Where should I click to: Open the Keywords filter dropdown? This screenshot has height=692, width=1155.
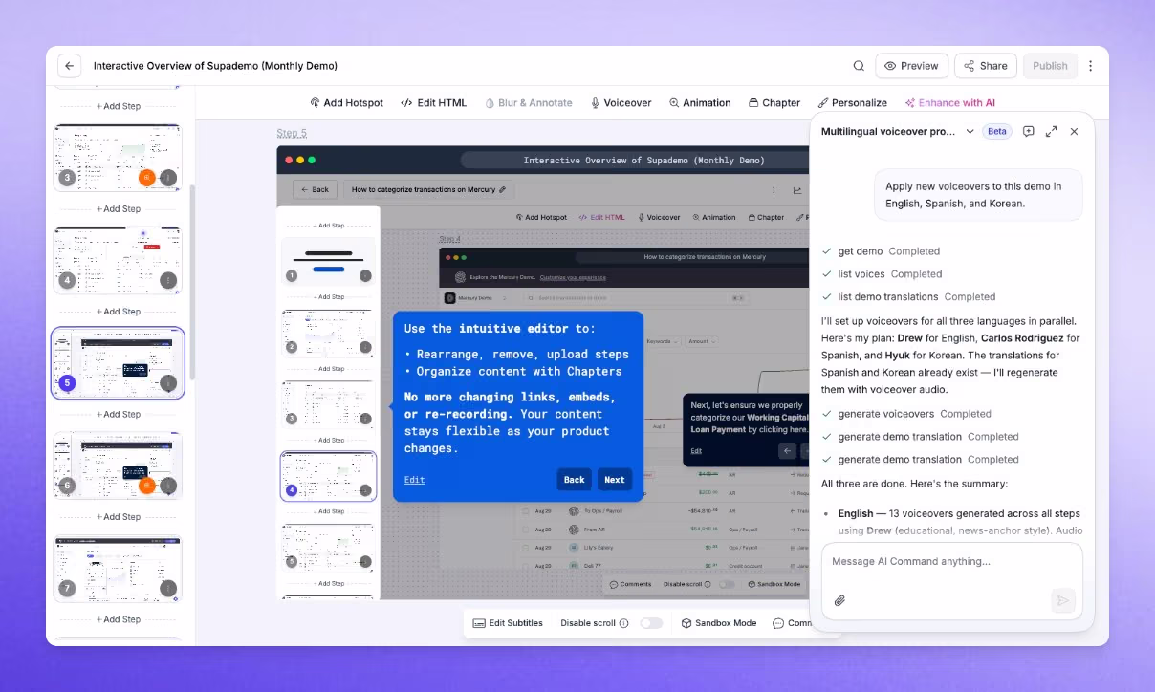pos(662,341)
